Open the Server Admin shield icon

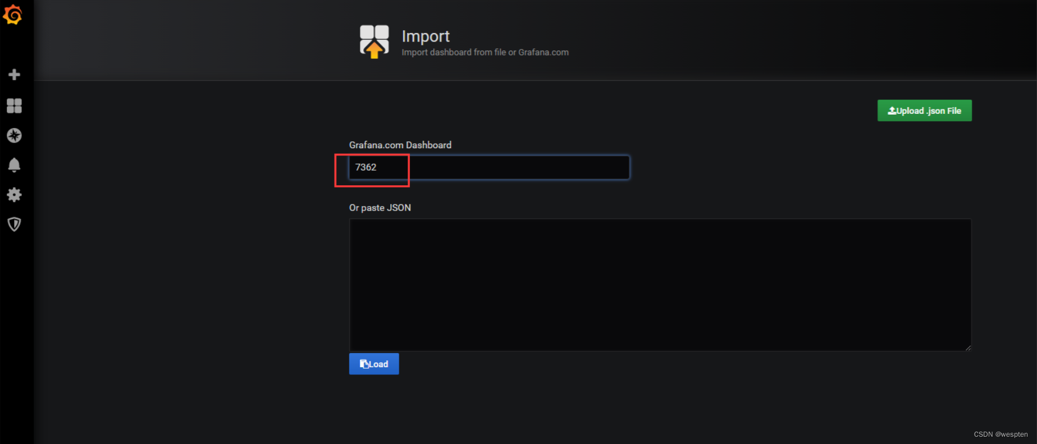click(x=15, y=225)
